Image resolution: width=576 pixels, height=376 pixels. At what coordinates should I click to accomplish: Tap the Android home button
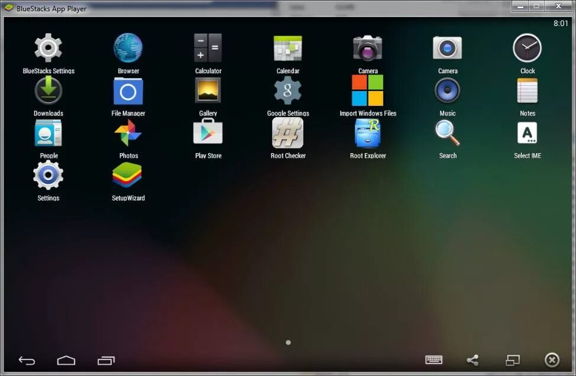66,361
